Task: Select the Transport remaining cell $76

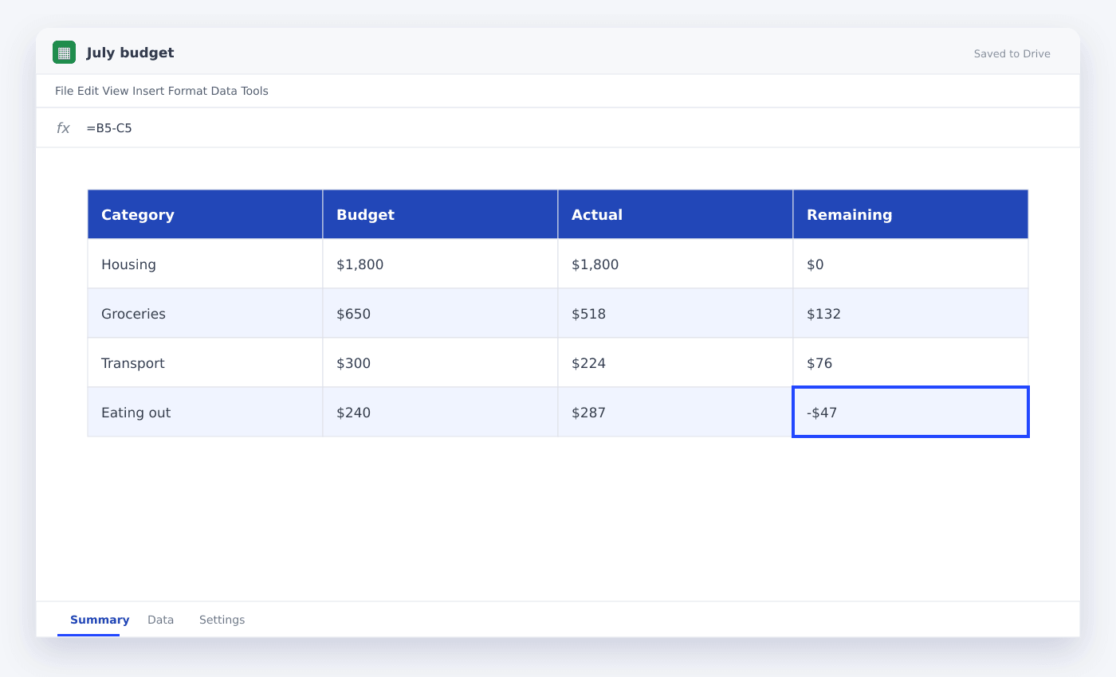Action: [910, 363]
